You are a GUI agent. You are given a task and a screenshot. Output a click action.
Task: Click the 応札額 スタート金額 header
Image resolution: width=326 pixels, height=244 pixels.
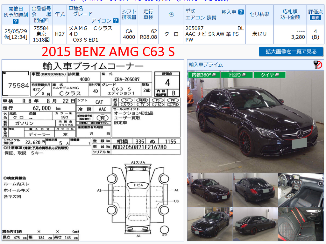(290, 15)
